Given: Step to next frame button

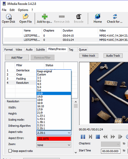Looking at the screenshot, I should [90, 136].
